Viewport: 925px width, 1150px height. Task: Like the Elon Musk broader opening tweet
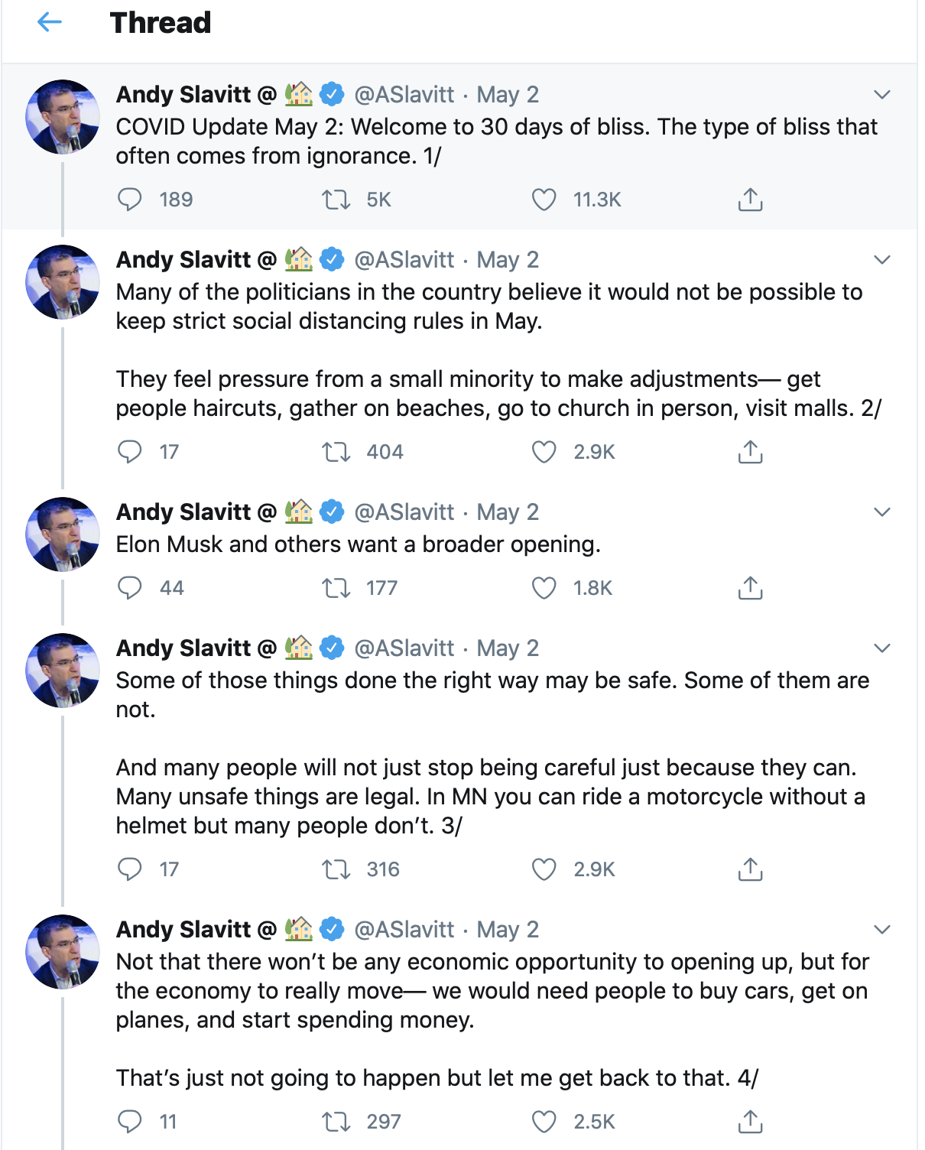point(544,588)
